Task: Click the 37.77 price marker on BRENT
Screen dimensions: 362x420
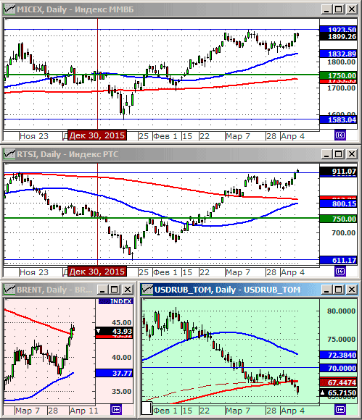Action: pos(115,373)
